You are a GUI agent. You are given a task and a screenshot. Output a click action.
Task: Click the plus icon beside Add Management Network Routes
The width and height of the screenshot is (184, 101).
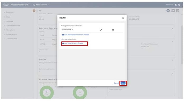point(63,35)
